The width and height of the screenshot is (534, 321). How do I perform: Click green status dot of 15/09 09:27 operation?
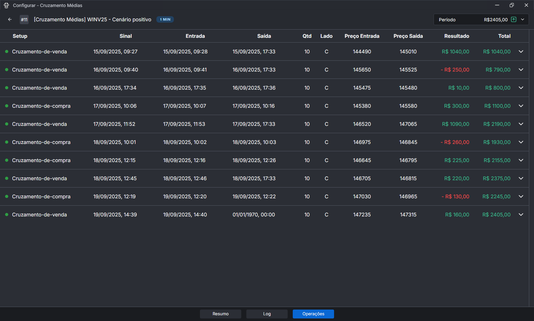(7, 51)
